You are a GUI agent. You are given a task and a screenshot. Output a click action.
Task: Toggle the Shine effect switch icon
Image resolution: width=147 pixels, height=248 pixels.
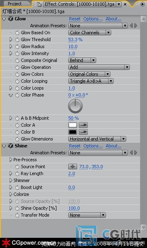click(x=11, y=146)
